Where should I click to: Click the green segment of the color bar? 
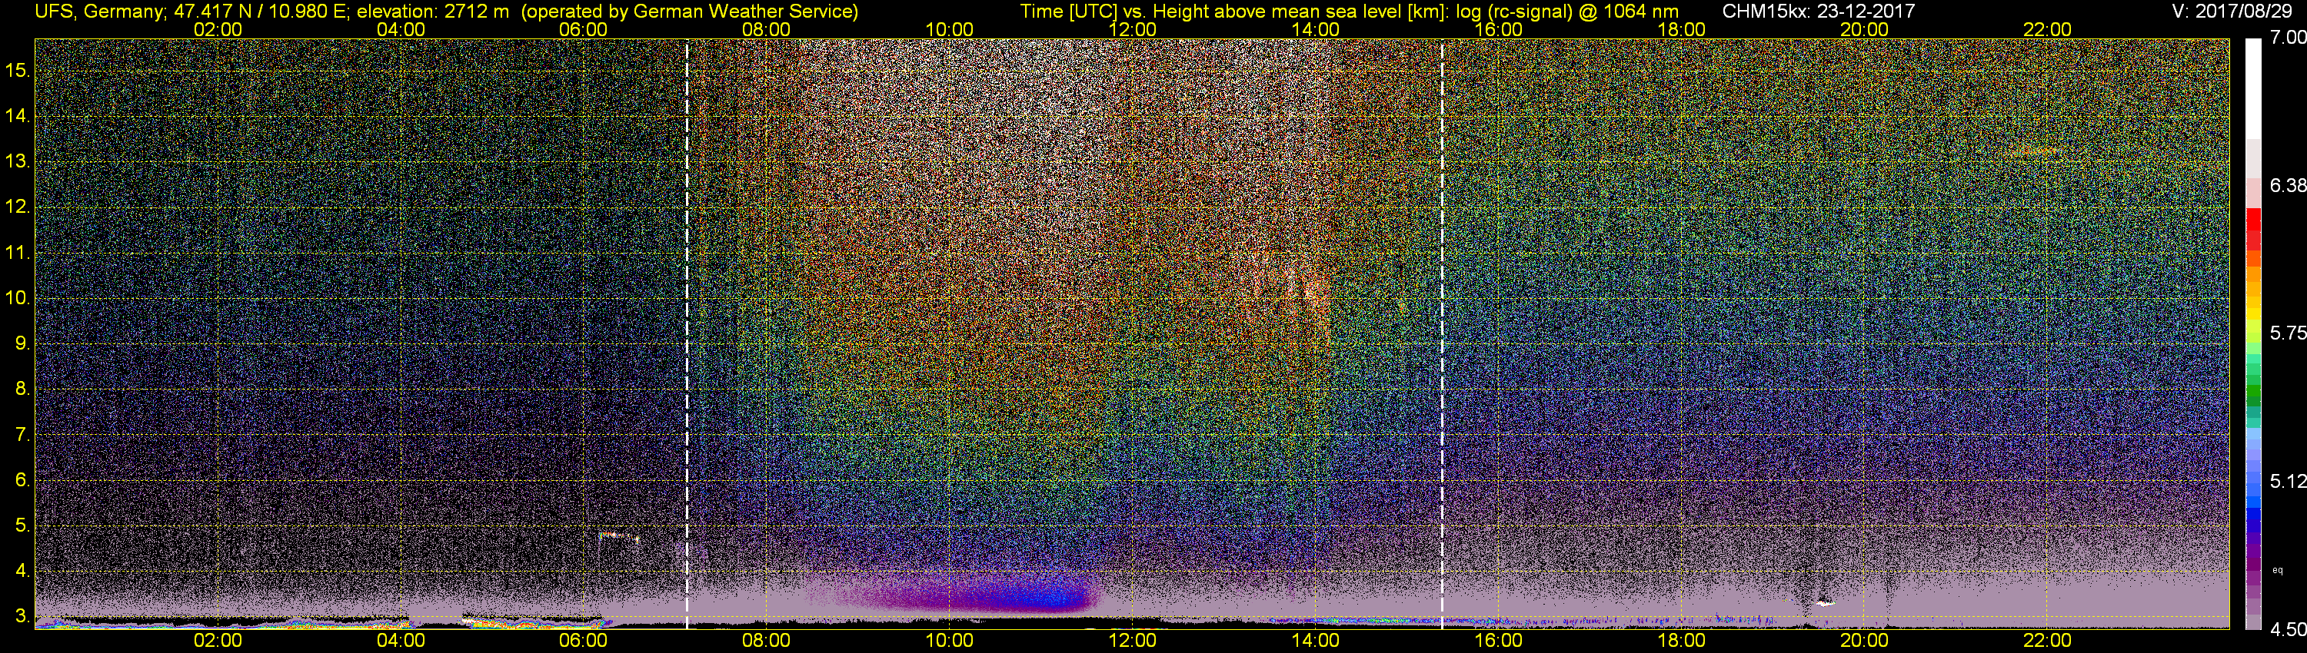point(2253,391)
